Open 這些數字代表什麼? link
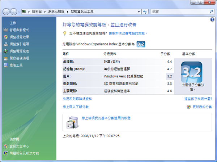The image size is (217, 162). pos(198,99)
